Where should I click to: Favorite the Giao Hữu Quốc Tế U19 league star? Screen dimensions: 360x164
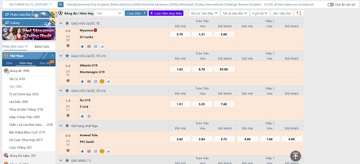pos(67,56)
